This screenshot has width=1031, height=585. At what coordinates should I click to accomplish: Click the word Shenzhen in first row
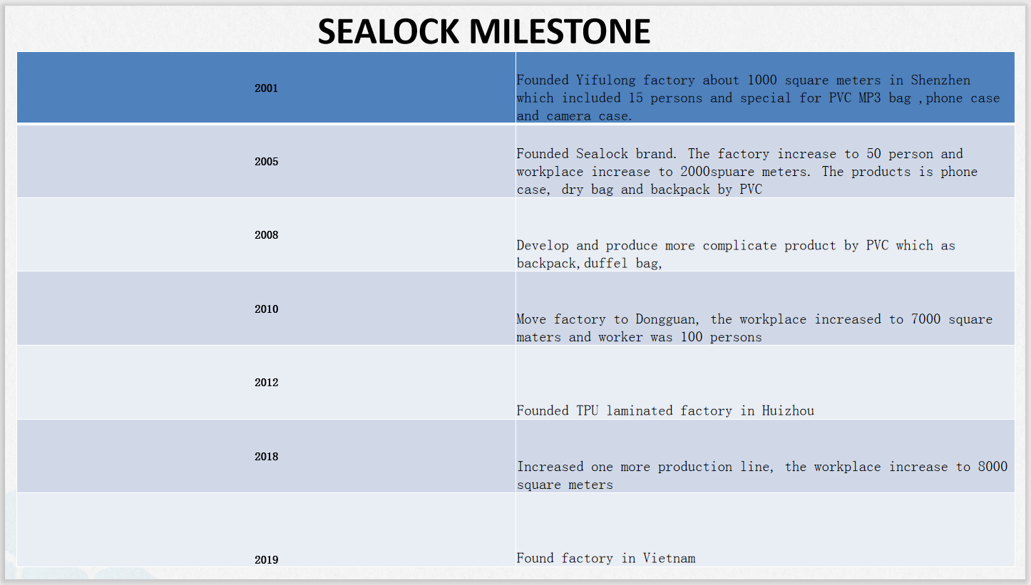coord(940,80)
